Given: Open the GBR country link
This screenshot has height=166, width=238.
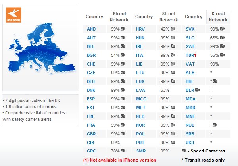Looking at the screenshot, I should point(91,134).
